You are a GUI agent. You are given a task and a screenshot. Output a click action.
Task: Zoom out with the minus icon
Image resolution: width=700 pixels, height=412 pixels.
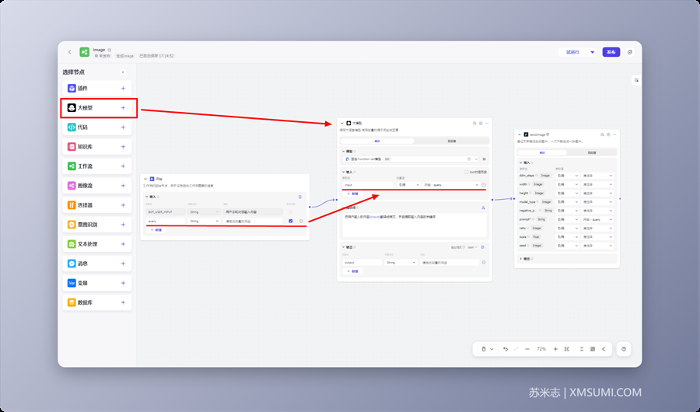pos(527,349)
